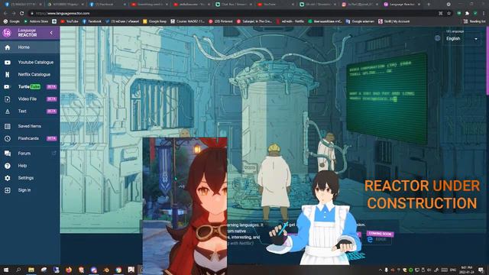Click the Language Reactor logo

click(x=7, y=32)
